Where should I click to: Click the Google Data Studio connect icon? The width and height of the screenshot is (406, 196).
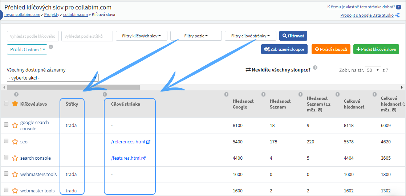398,16
